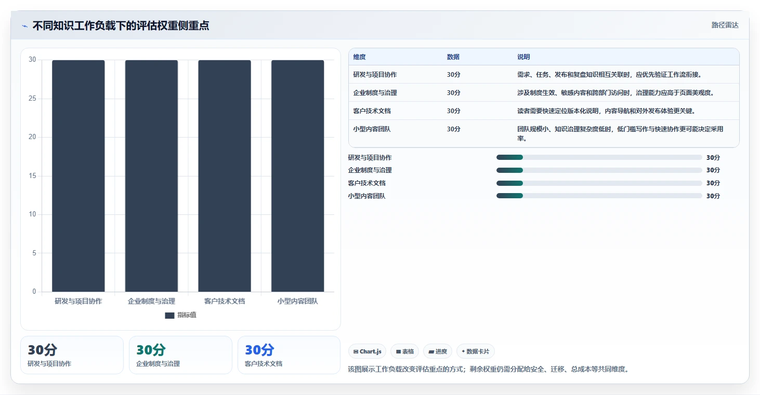The height and width of the screenshot is (395, 760).
Task: Click the description starting 需求、任务、发布
Action: (609, 75)
